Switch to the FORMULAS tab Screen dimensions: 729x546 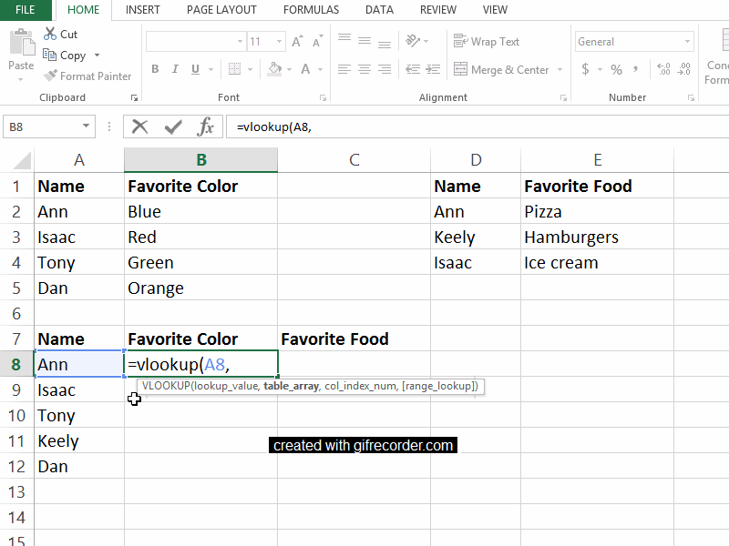coord(311,10)
